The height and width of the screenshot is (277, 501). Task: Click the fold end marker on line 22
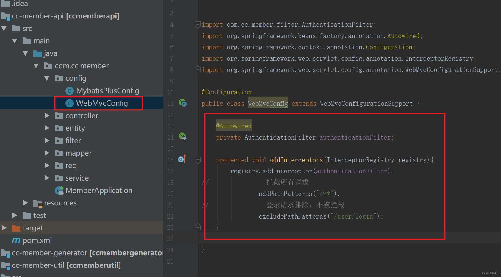coord(198,227)
